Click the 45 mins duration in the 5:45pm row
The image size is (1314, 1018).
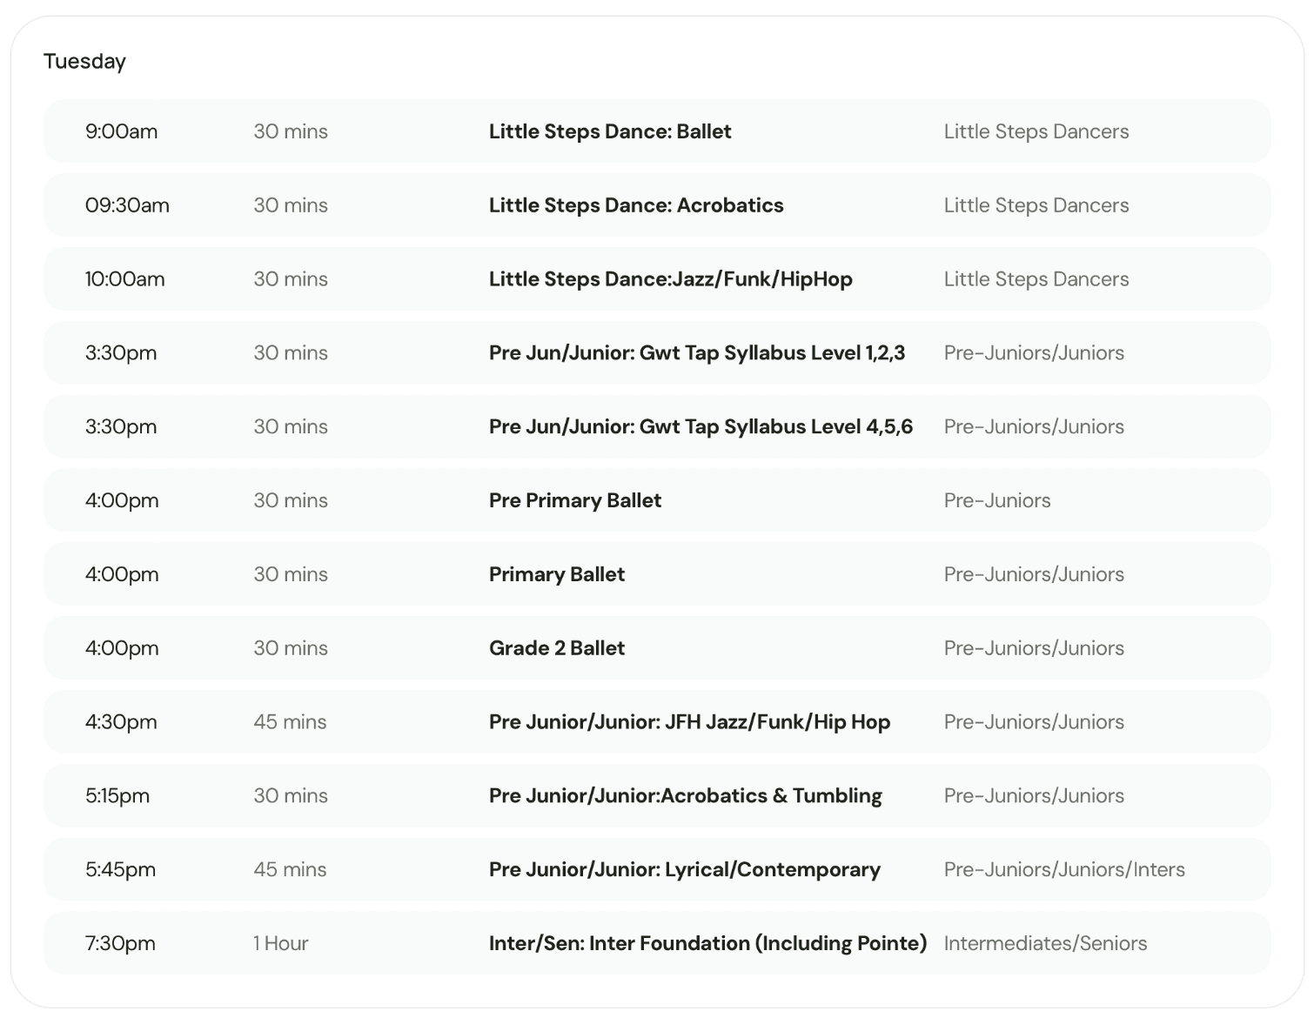click(x=290, y=869)
